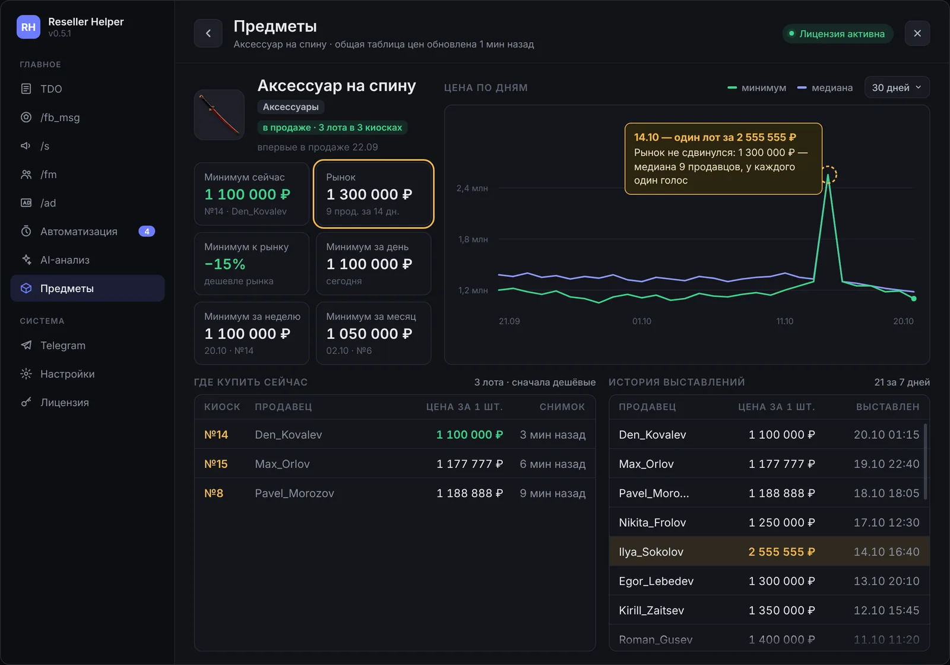Click the ВЫСТАВЛЕН column header
This screenshot has width=950, height=665.
coord(888,407)
